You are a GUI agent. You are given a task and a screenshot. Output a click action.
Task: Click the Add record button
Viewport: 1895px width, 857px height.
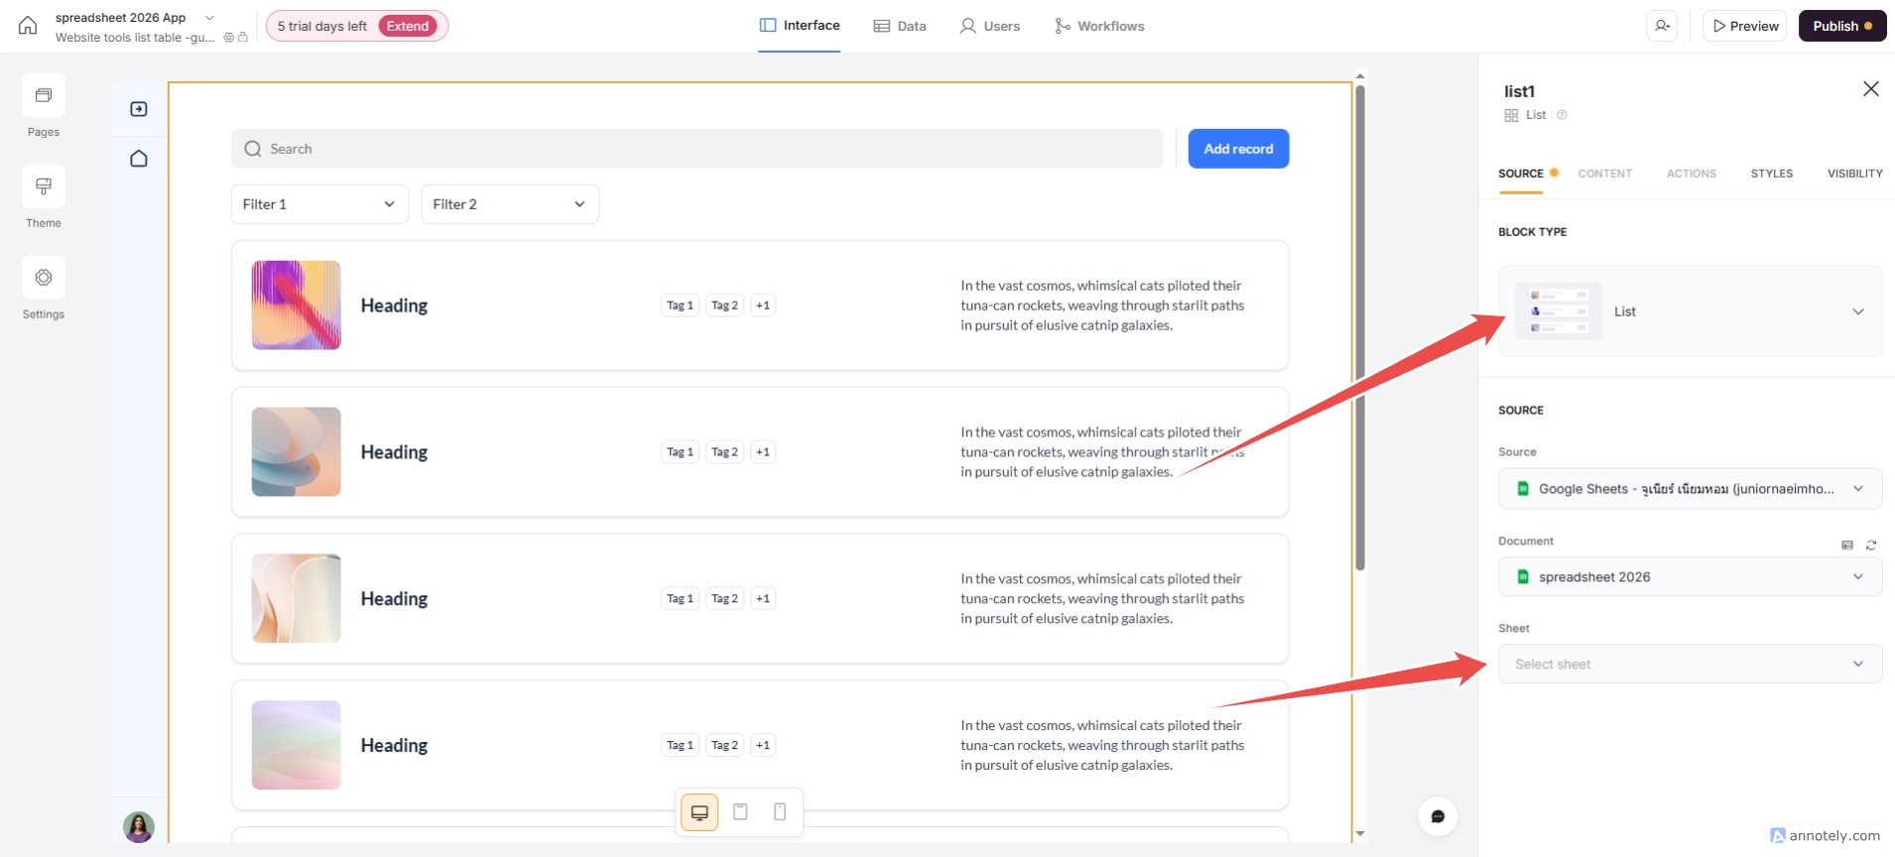click(1238, 149)
